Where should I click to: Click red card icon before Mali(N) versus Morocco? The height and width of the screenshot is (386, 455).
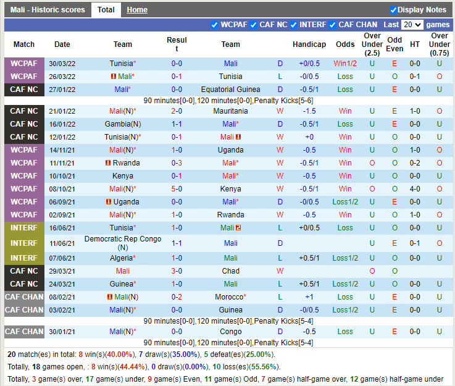click(109, 297)
